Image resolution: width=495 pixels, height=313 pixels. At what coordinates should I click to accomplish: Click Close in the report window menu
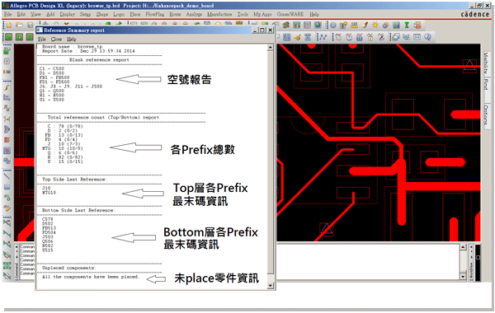point(56,39)
